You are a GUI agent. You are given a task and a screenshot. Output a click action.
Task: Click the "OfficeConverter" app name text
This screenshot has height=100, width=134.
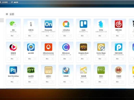click(48, 53)
